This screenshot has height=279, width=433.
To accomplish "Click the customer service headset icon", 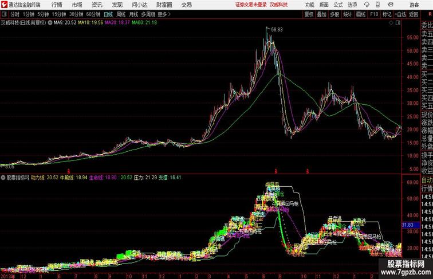I will (367, 5).
